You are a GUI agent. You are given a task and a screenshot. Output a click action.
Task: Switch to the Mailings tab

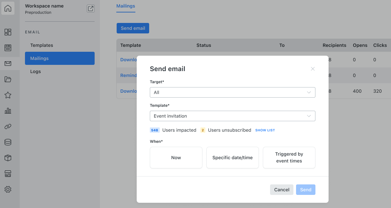(126, 6)
